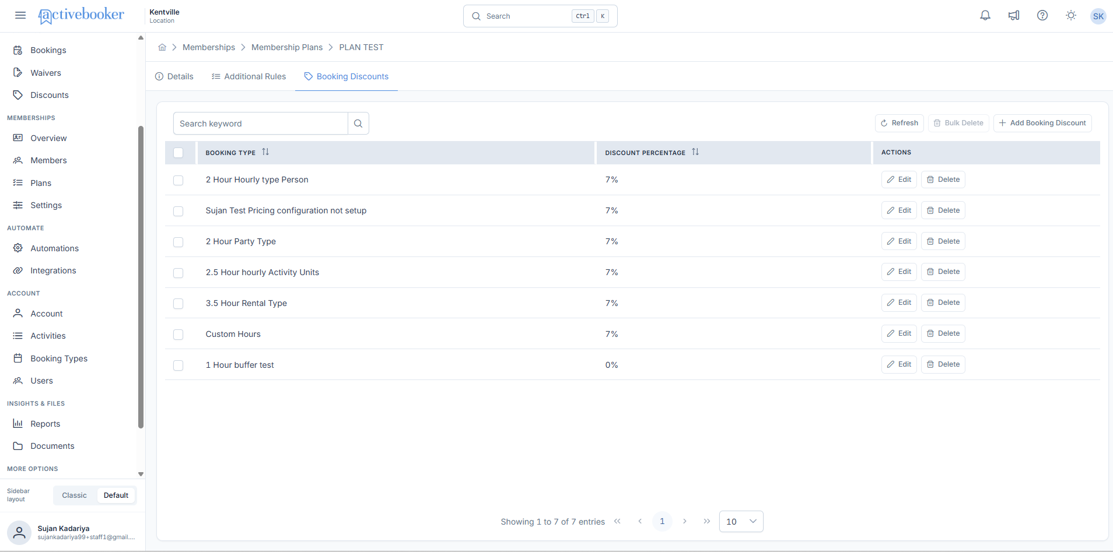Select Classic sidebar layout
Screen dimensions: 1113x552
75,495
